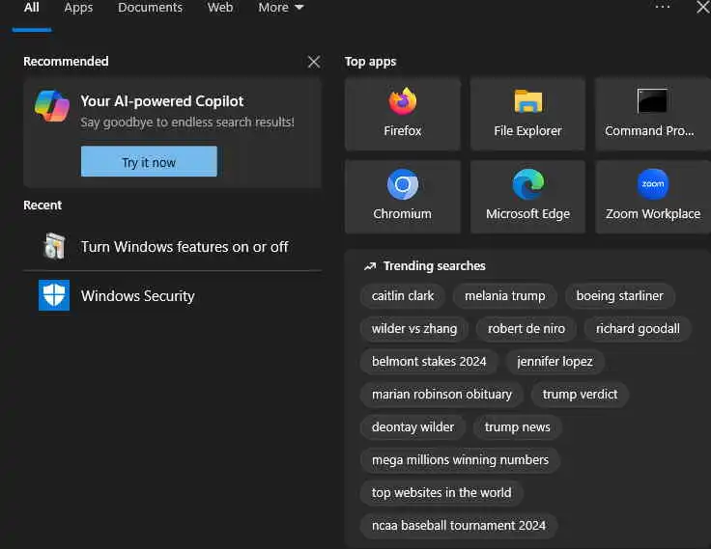Screen dimensions: 711x549
Task: Dismiss the Recommended Copilot card
Action: [x=313, y=62]
